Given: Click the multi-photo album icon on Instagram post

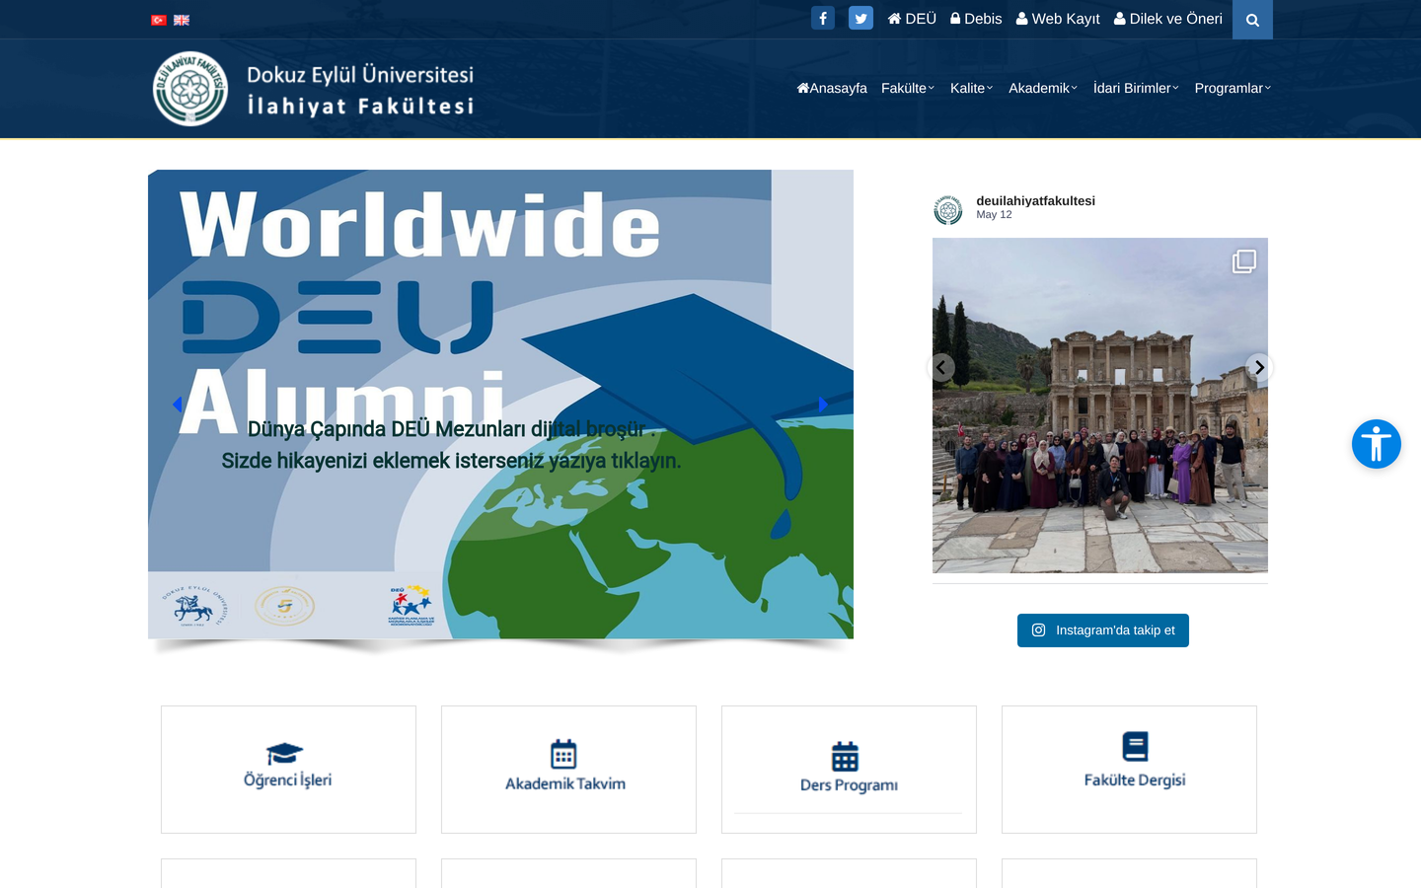Looking at the screenshot, I should [x=1244, y=260].
